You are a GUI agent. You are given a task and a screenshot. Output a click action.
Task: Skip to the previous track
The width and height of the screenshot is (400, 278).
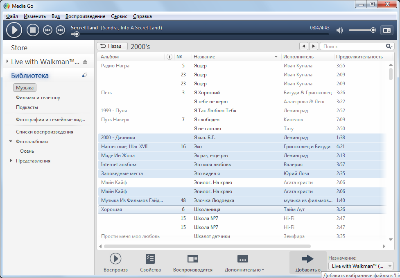(47, 30)
